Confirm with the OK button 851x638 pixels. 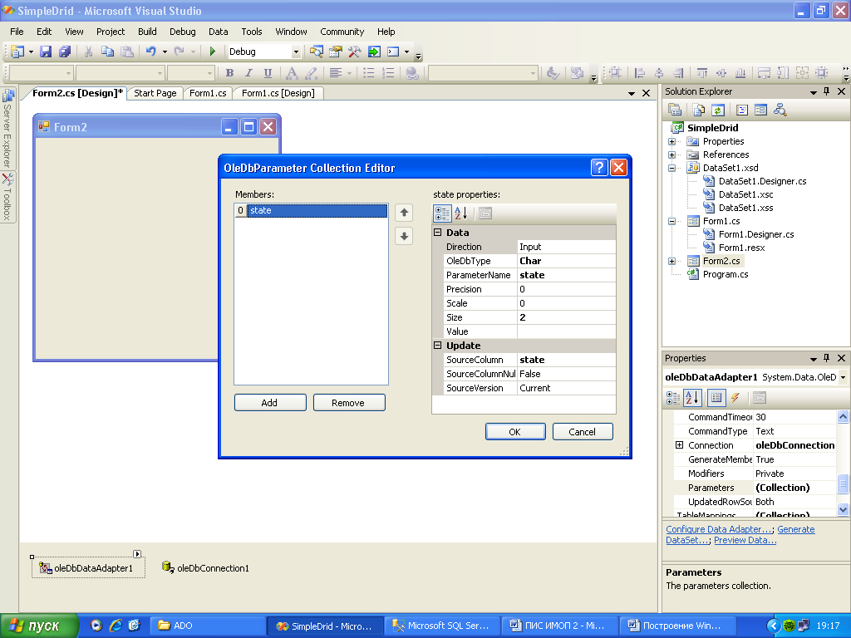pos(515,431)
